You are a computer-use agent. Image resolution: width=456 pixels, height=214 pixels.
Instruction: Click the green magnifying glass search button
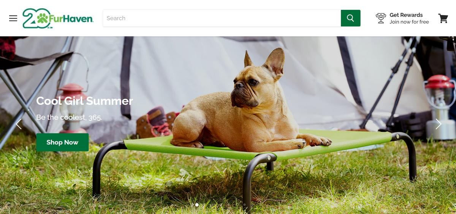click(350, 18)
